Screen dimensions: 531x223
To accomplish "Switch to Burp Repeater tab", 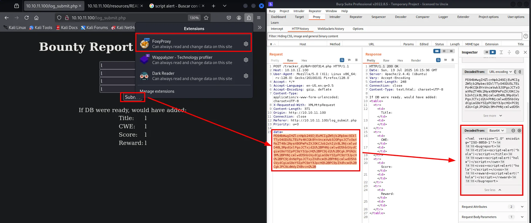I will [x=356, y=17].
